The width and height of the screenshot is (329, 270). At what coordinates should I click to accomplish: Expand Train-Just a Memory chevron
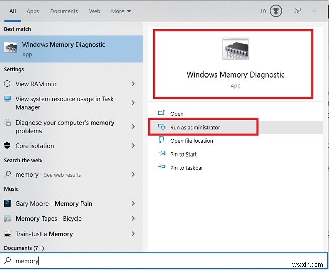pyautogui.click(x=133, y=234)
